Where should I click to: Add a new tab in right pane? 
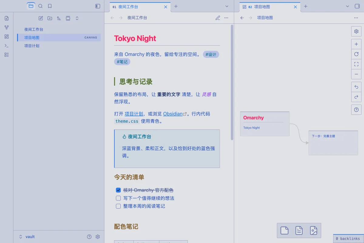pyautogui.click(x=306, y=6)
